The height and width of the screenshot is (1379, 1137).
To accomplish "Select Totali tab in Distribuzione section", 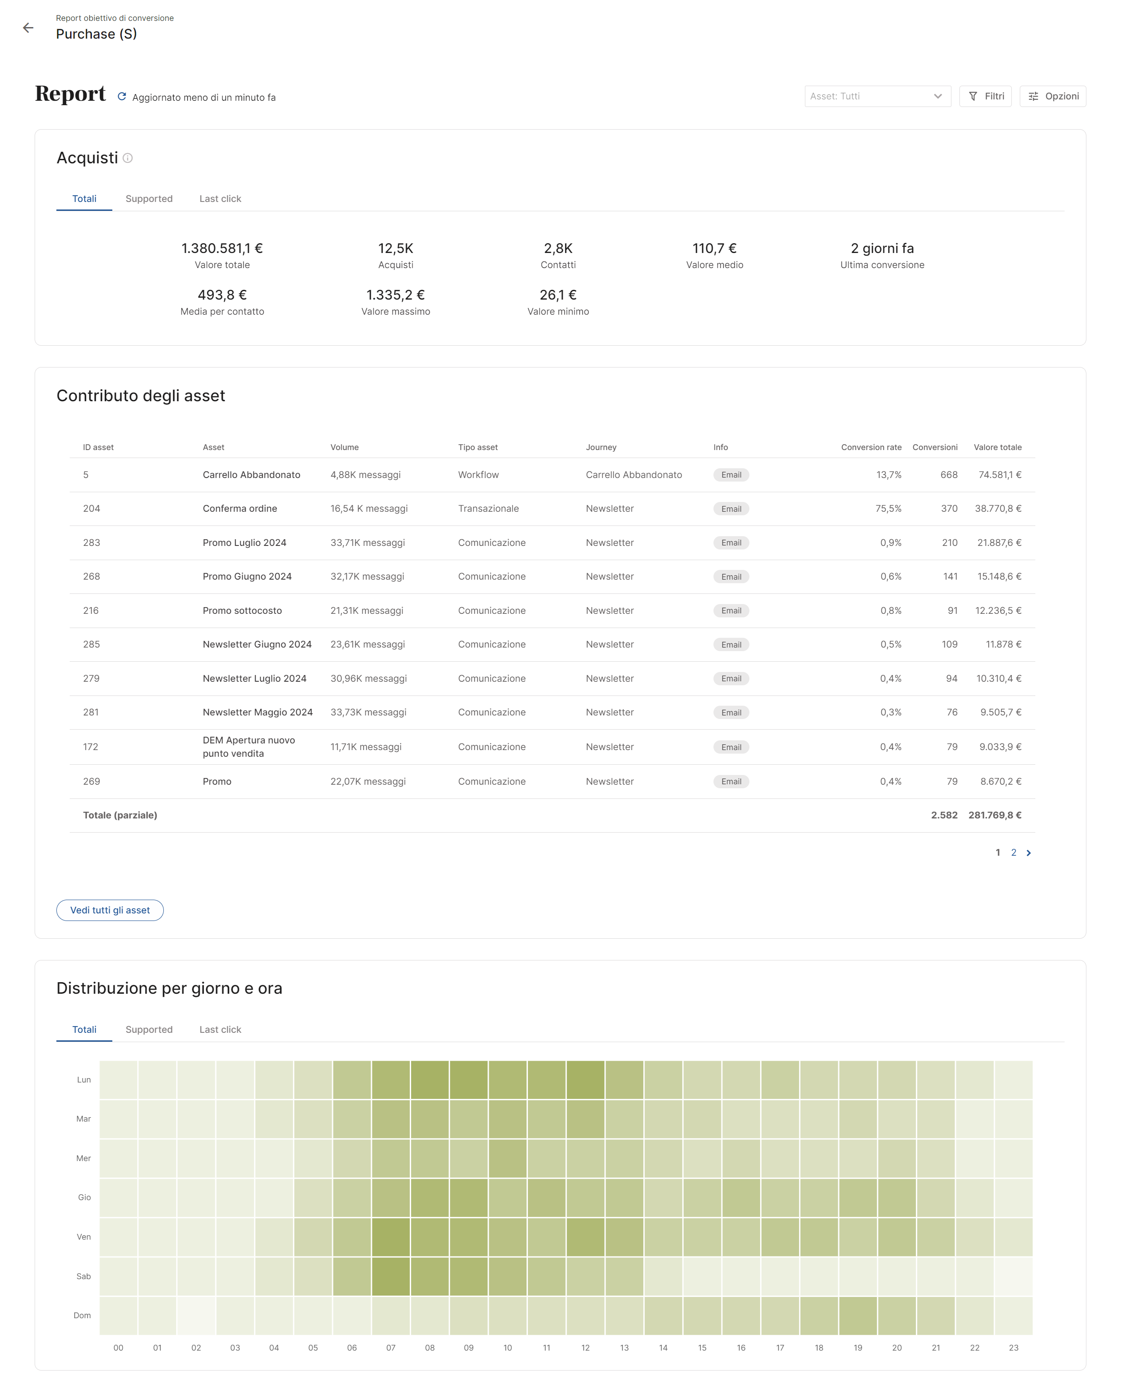I will (x=84, y=1030).
